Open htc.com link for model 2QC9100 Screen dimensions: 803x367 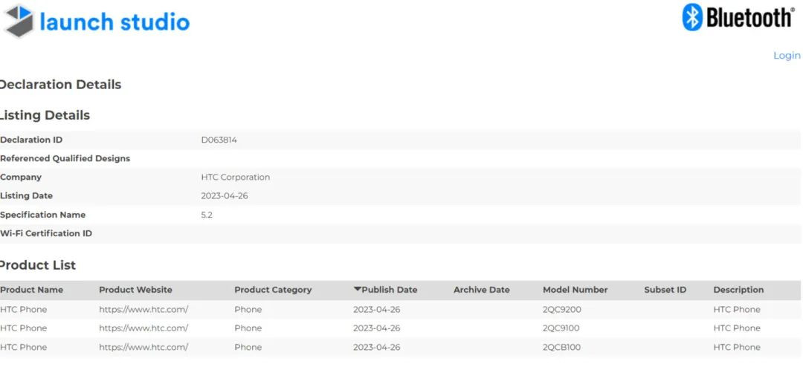point(143,328)
